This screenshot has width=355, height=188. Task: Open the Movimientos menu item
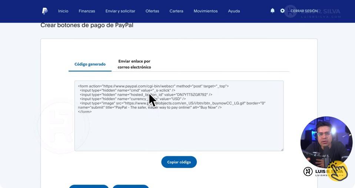click(206, 11)
